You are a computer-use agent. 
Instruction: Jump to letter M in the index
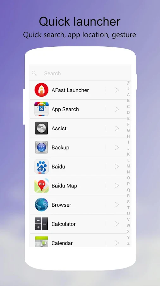coord(128,166)
